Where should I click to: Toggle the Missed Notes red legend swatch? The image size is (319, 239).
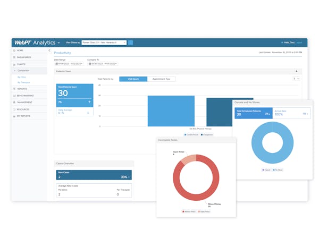point(183,211)
